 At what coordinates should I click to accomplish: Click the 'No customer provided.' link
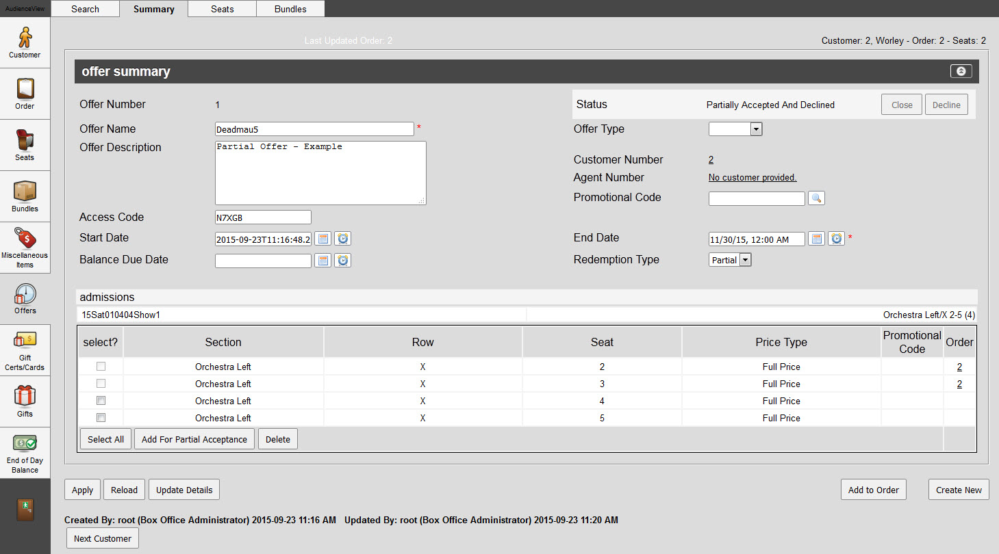pyautogui.click(x=753, y=177)
